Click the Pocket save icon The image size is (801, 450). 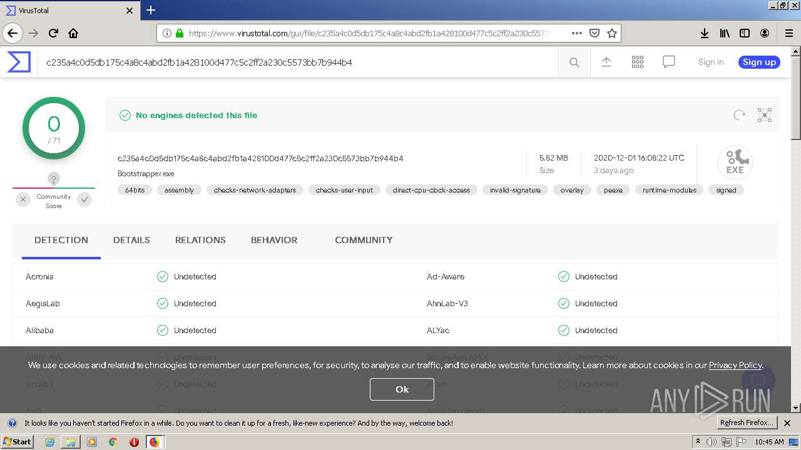click(594, 33)
